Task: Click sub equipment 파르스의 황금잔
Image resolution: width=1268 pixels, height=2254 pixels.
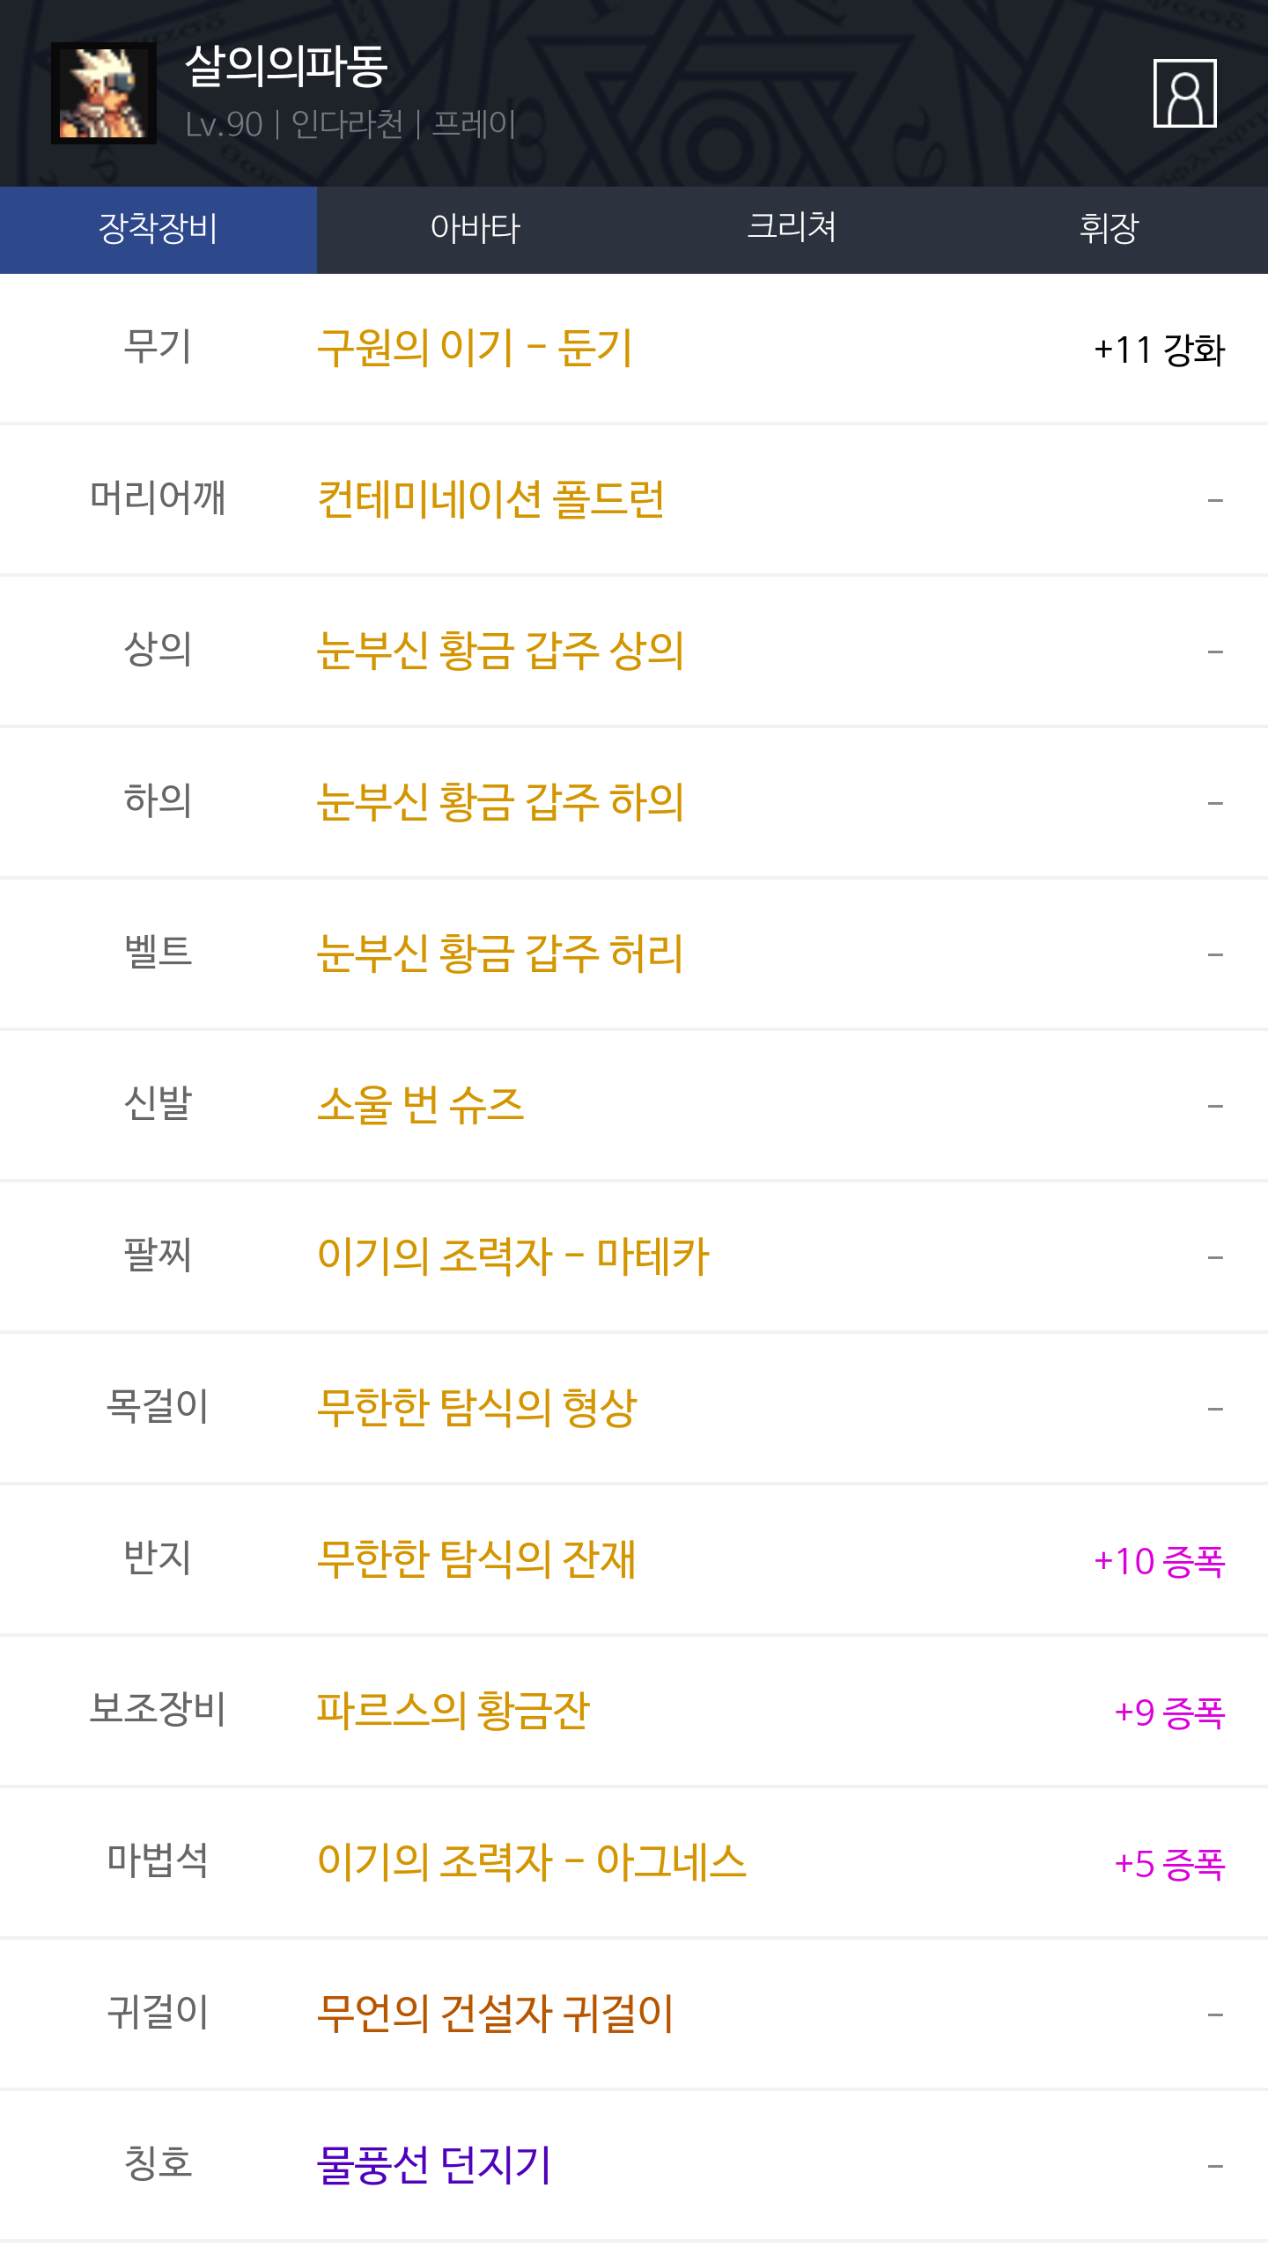Action: point(453,1712)
